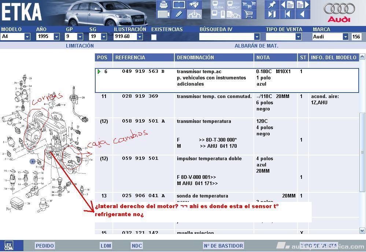Click the ELSA link icon

218,5
